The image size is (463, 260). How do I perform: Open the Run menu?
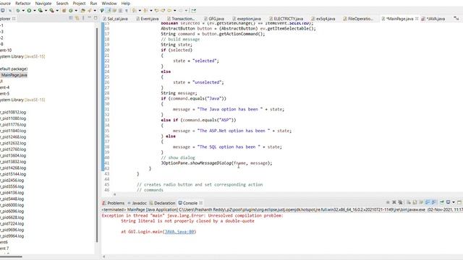pyautogui.click(x=93, y=3)
